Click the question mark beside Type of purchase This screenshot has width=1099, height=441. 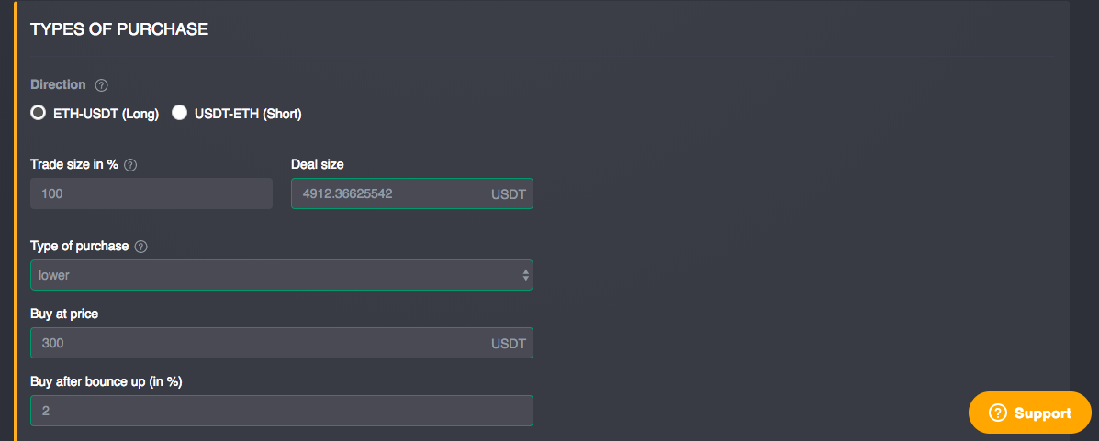[x=140, y=248]
